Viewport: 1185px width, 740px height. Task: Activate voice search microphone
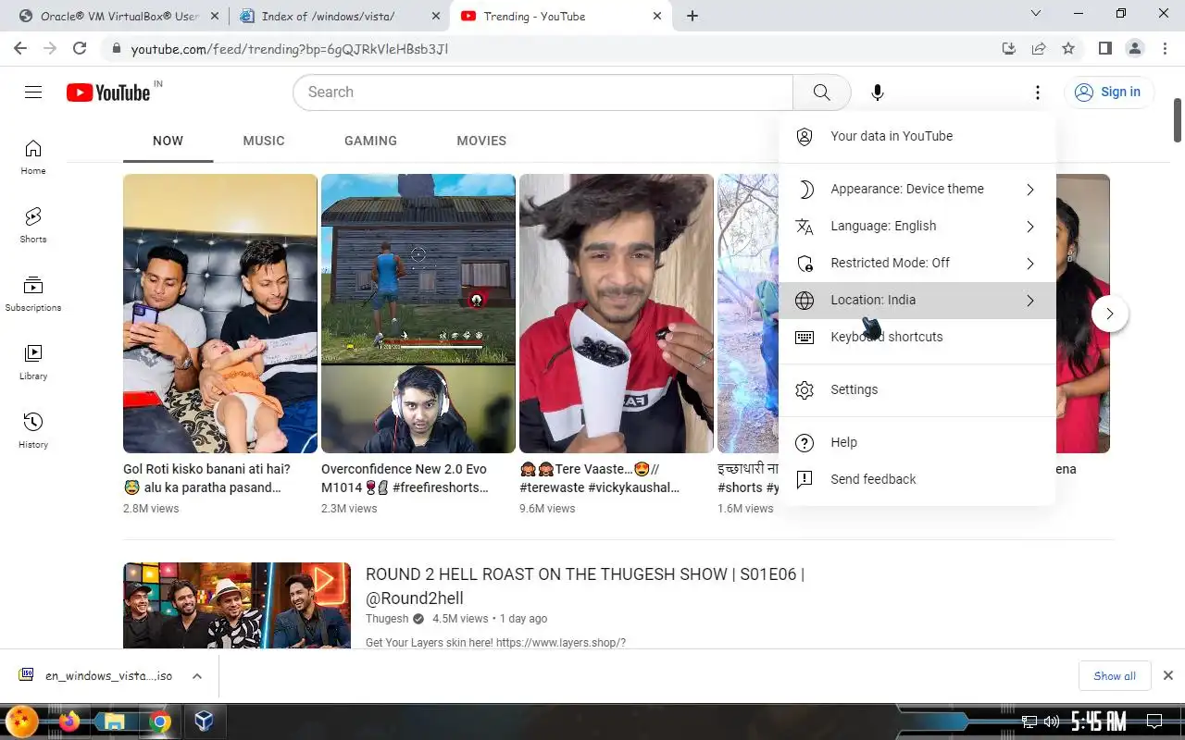coord(877,92)
